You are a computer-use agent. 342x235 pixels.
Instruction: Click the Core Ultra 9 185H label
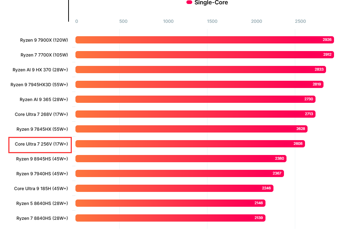click(41, 188)
